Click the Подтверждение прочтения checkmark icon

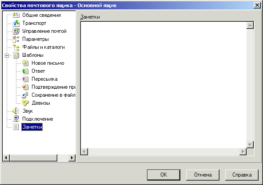pos(25,87)
